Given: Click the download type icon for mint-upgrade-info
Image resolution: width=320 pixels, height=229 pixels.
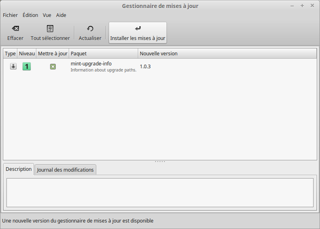Looking at the screenshot, I should (13, 67).
